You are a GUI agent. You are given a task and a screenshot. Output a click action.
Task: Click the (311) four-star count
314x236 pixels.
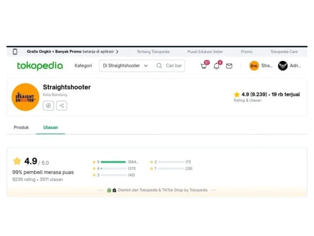point(132,168)
